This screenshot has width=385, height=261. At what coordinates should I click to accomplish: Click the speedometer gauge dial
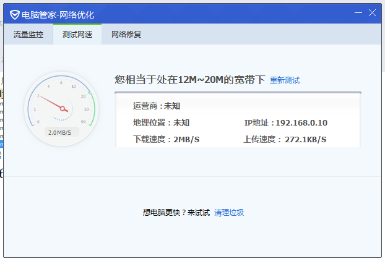click(61, 109)
